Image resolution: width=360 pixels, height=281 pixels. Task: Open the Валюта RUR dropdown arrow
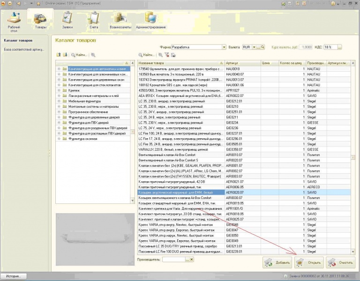pyautogui.click(x=254, y=47)
